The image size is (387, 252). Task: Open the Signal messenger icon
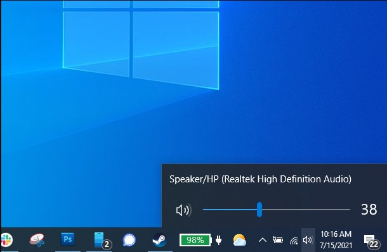coord(129,240)
